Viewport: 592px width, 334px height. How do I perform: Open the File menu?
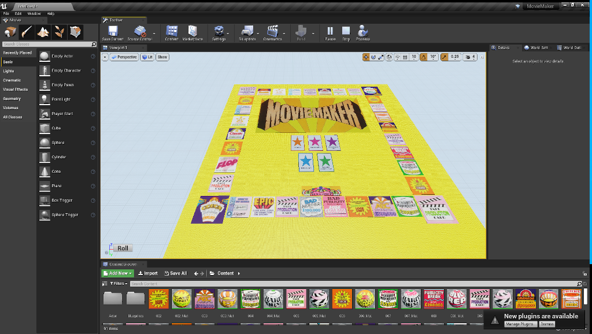pos(6,14)
